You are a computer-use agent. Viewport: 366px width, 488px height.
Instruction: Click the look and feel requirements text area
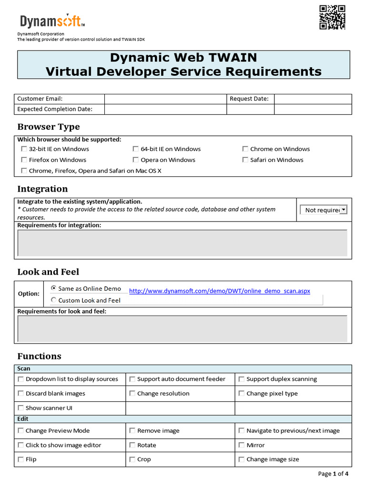pyautogui.click(x=183, y=329)
